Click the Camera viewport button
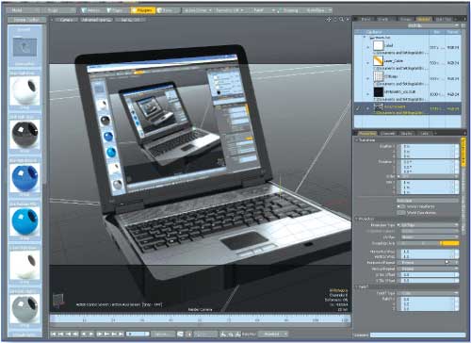Viewport: 471px width, 343px height. (66, 20)
